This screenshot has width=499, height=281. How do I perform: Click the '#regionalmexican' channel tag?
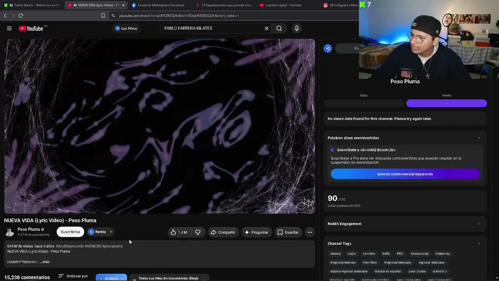pyautogui.click(x=343, y=263)
